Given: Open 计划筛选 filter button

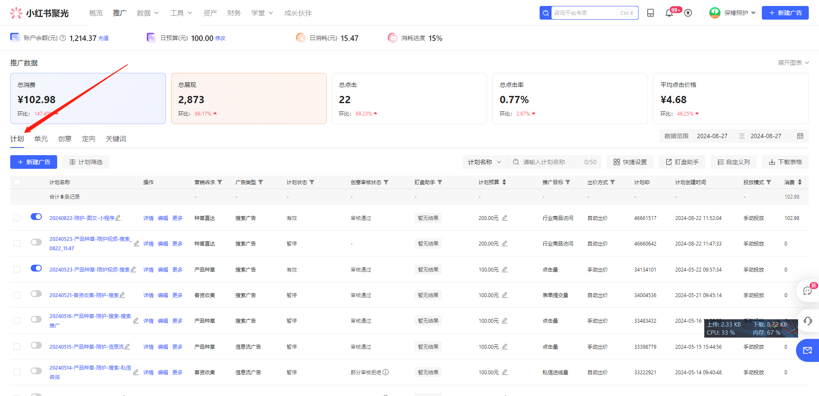Looking at the screenshot, I should coord(86,162).
